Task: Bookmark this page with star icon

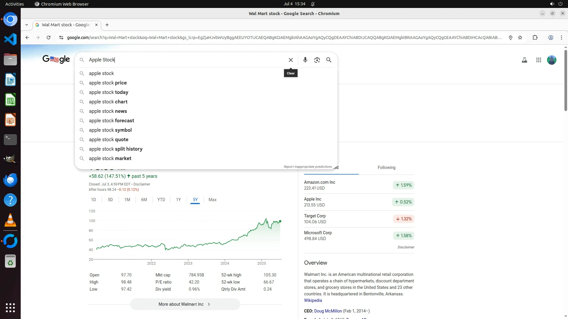Action: coord(520,38)
